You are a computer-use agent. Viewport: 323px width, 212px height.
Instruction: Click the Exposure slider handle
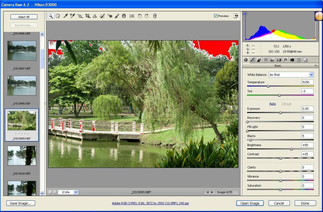pos(280,112)
